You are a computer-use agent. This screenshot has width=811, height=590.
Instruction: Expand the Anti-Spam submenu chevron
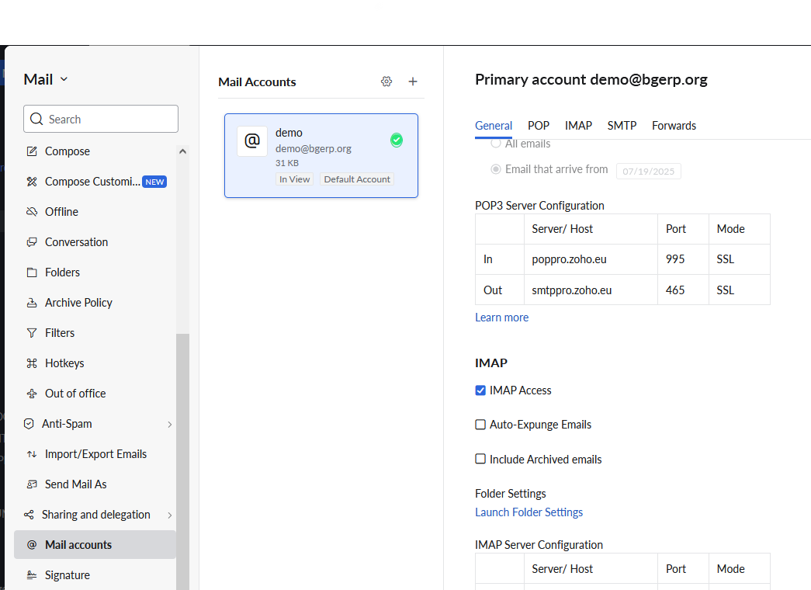coord(169,424)
